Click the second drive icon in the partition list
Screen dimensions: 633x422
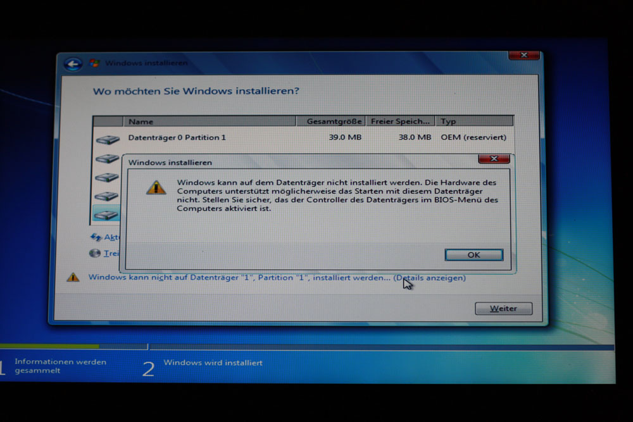[x=107, y=159]
